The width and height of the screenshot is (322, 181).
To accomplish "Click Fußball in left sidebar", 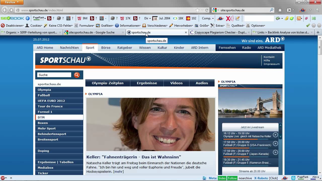I will pos(59,95).
